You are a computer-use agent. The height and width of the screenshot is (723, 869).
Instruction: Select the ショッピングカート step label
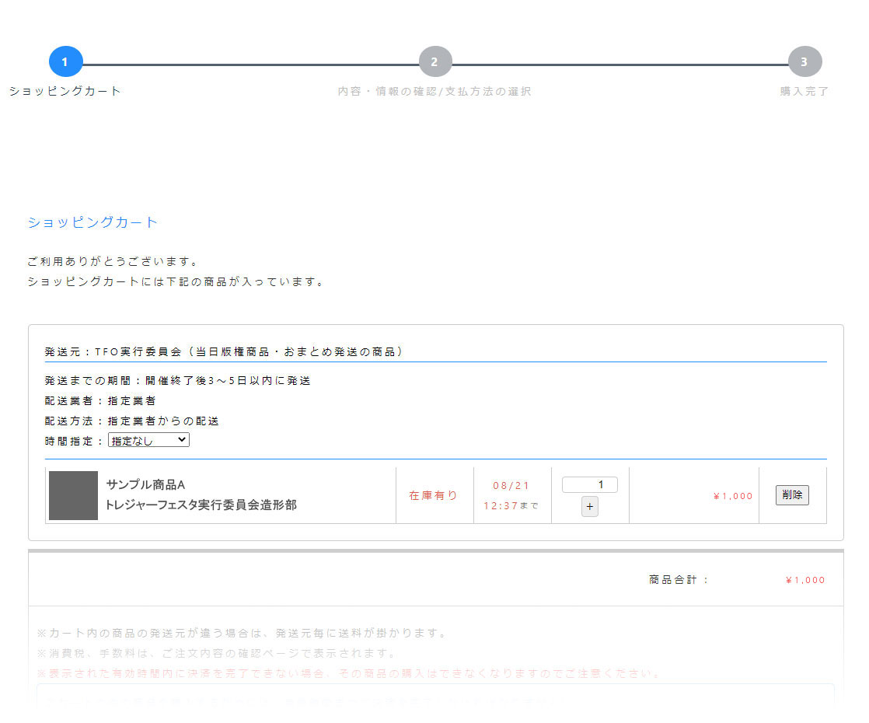[x=65, y=91]
